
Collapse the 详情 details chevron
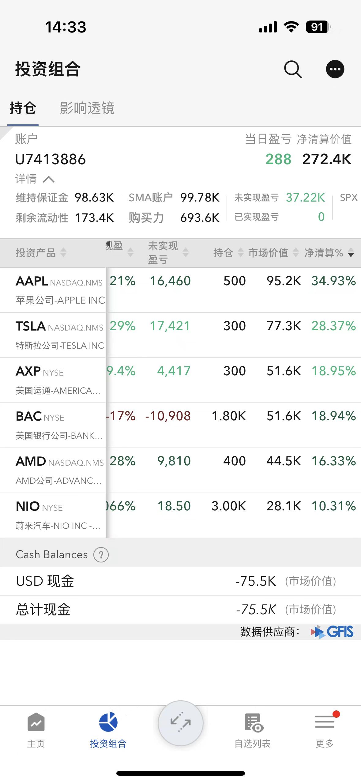click(x=49, y=179)
